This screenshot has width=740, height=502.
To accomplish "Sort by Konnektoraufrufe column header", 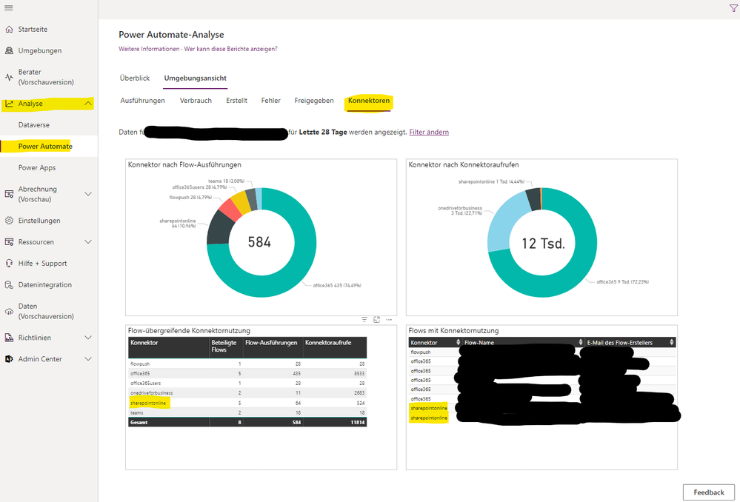I will [x=328, y=343].
